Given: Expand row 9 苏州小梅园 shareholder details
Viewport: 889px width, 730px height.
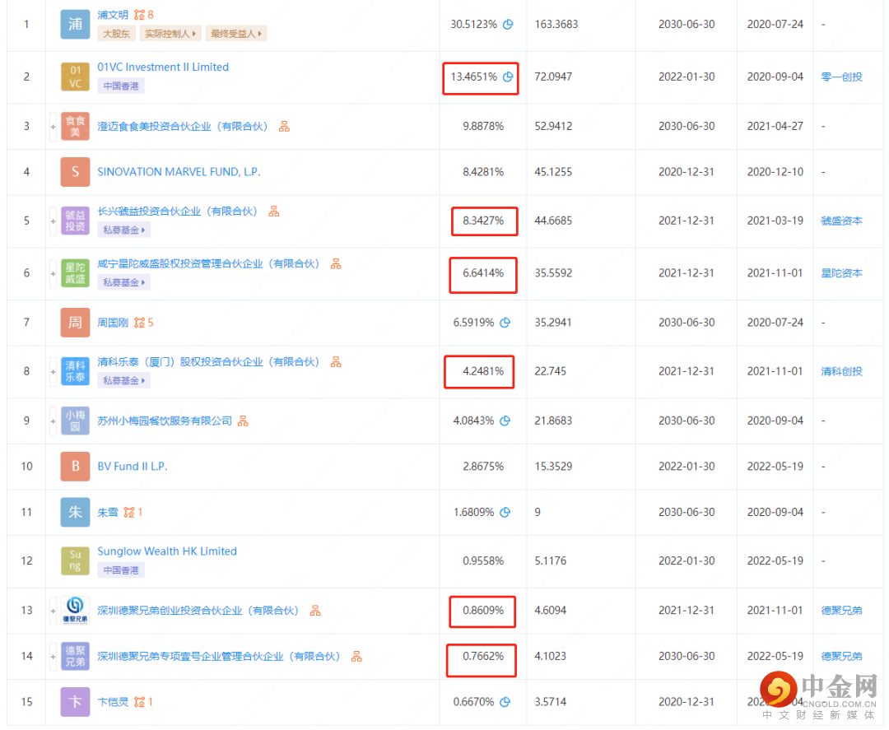Looking at the screenshot, I should 53,421.
